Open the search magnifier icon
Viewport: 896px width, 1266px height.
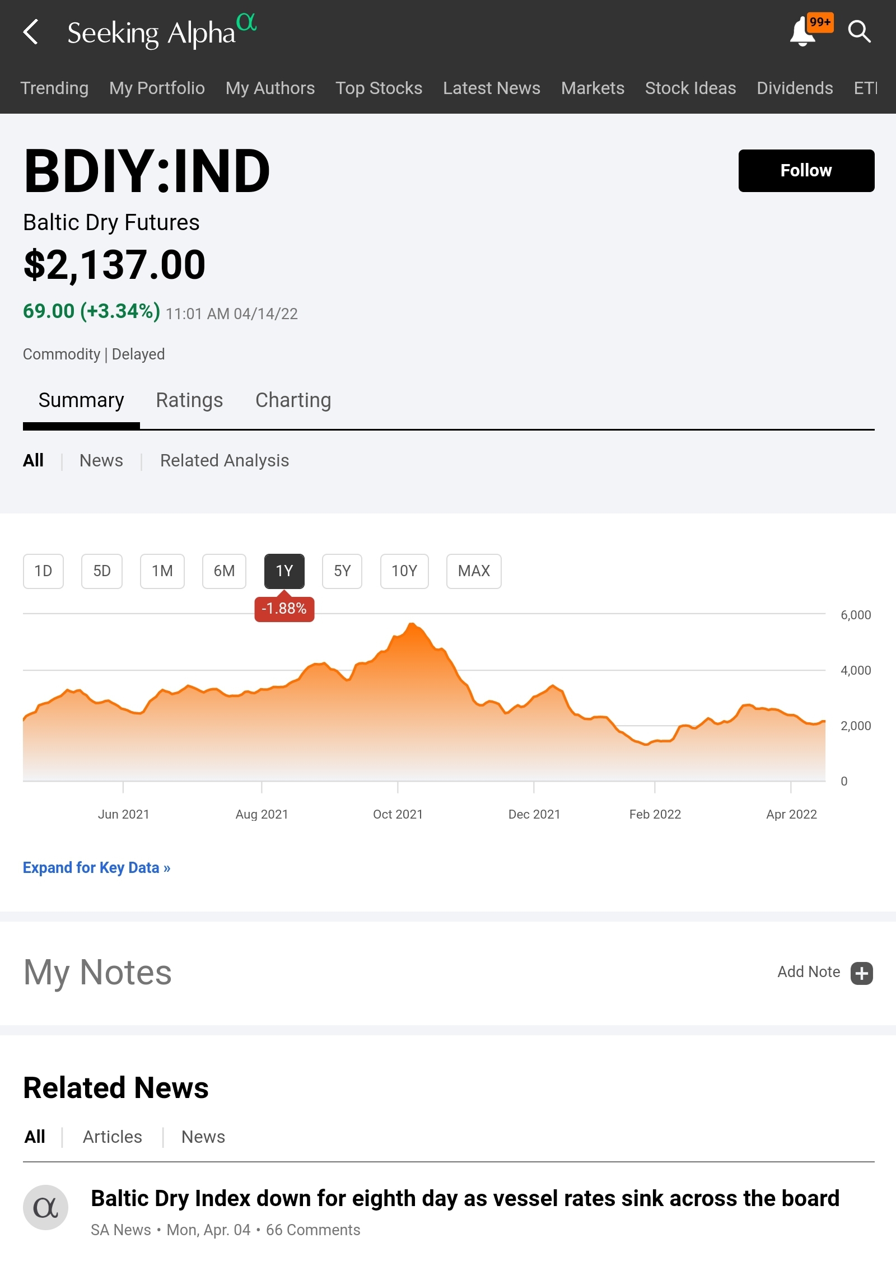(x=859, y=32)
